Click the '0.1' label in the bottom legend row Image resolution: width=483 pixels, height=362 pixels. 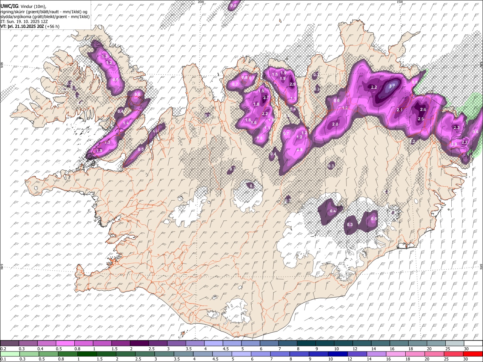click(x=3, y=359)
